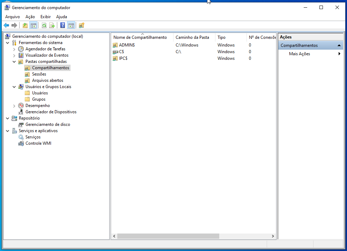This screenshot has width=347, height=251.
Task: Click the Export list toolbar icon
Action: (x=52, y=26)
